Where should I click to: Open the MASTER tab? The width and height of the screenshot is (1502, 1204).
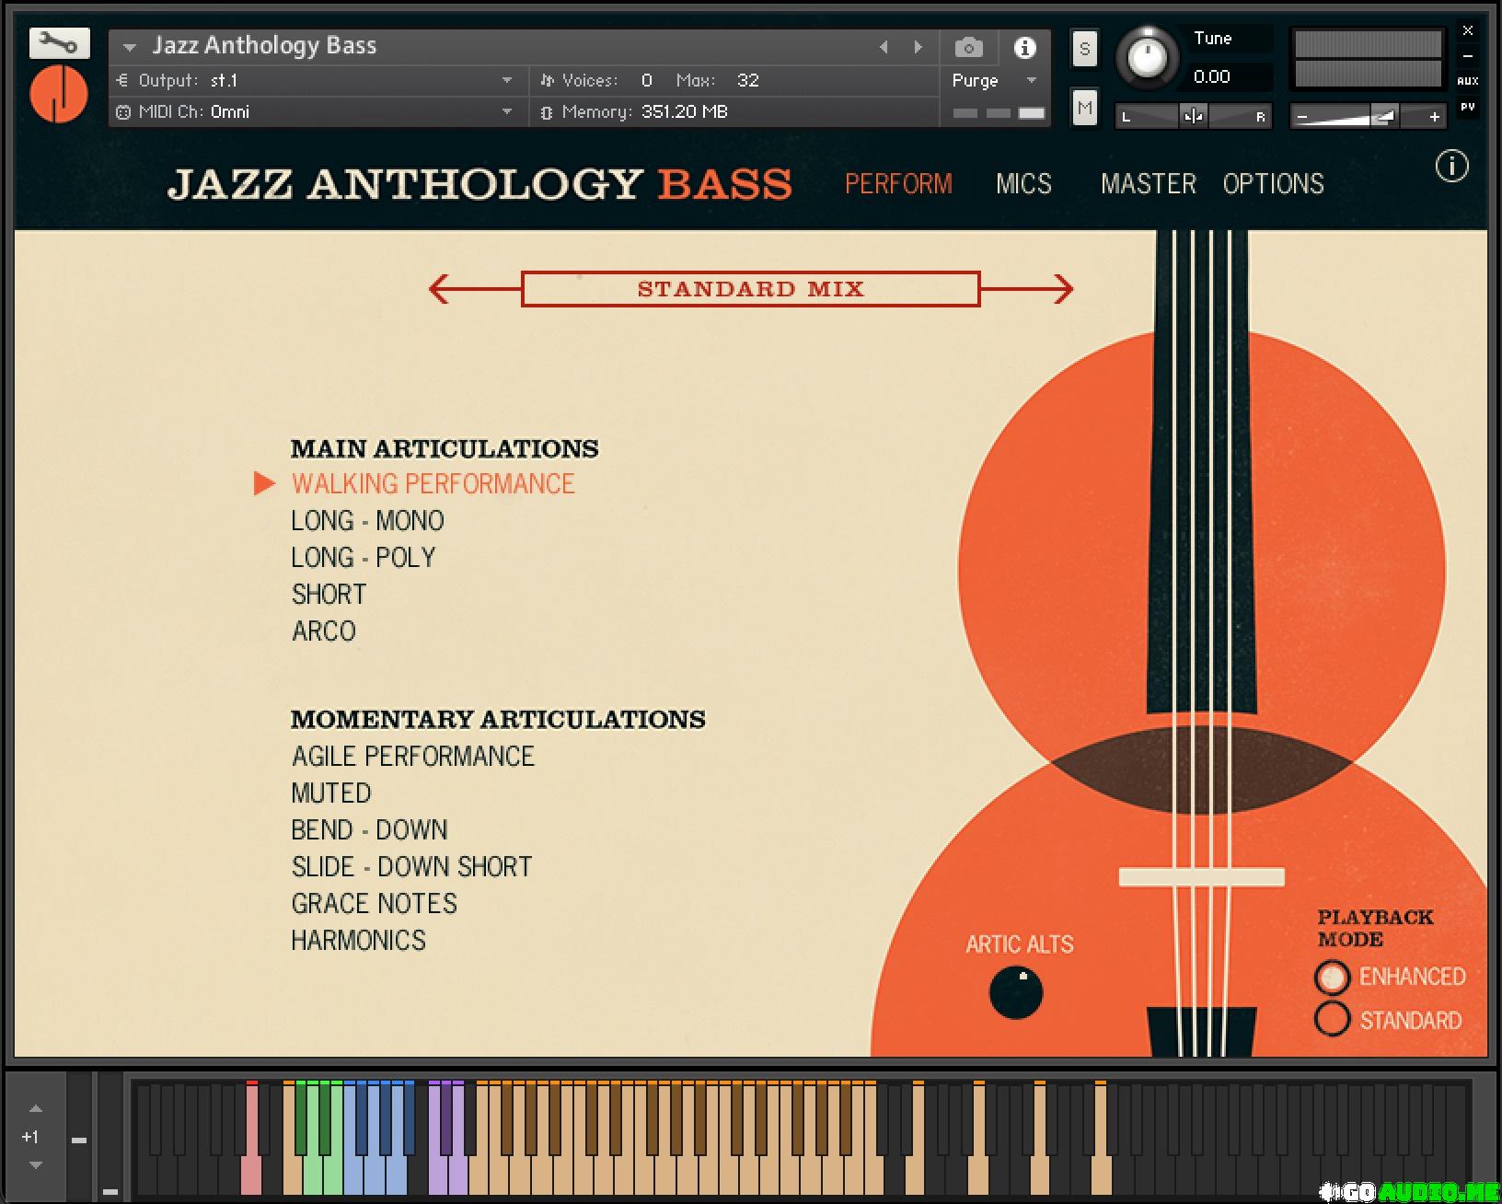click(1148, 184)
